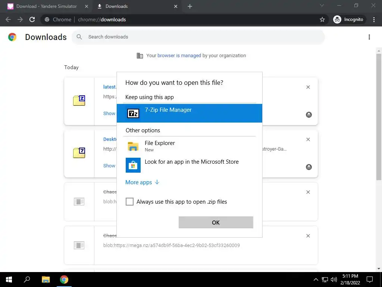Switch to Download - Yandere Simulator tab

click(46, 6)
